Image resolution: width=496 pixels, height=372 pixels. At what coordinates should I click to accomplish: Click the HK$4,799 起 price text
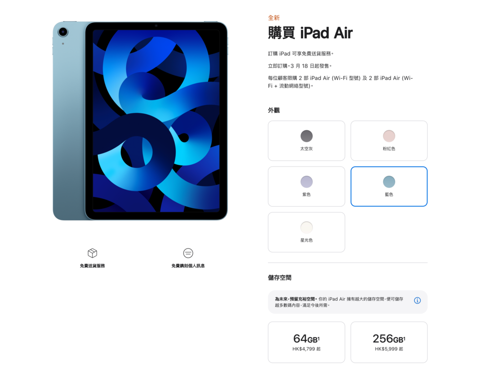tap(307, 349)
